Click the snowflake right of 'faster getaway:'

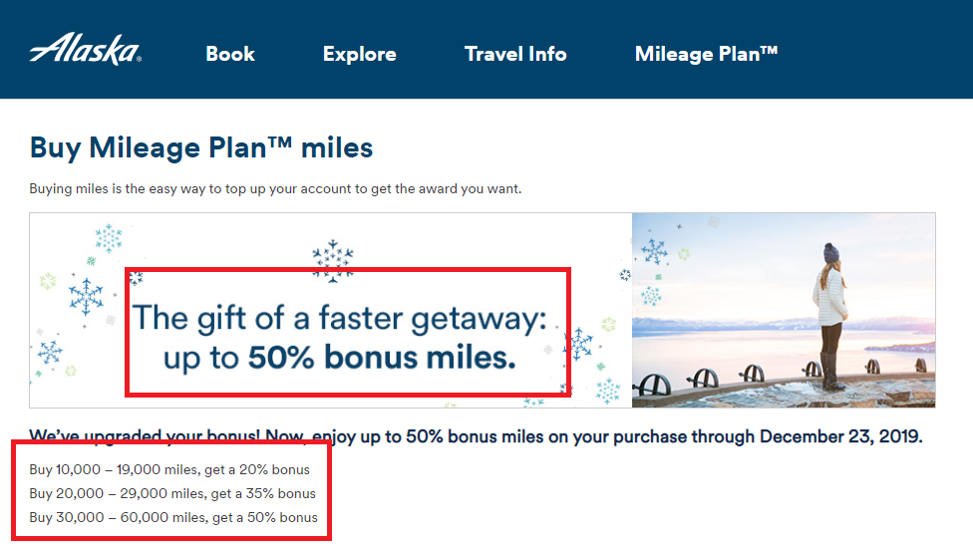[x=581, y=344]
